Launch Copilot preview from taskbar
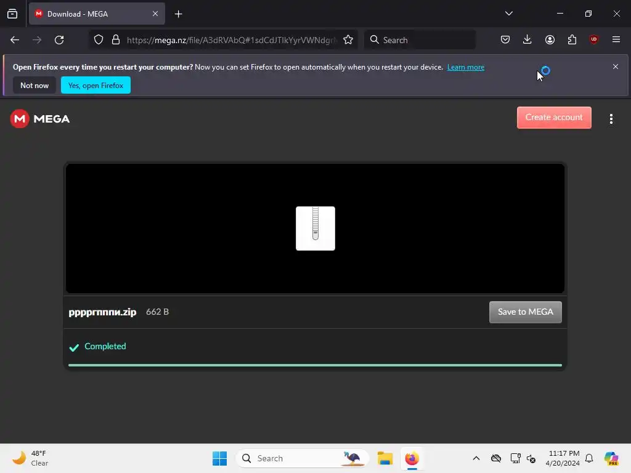This screenshot has width=631, height=473. coord(611,458)
